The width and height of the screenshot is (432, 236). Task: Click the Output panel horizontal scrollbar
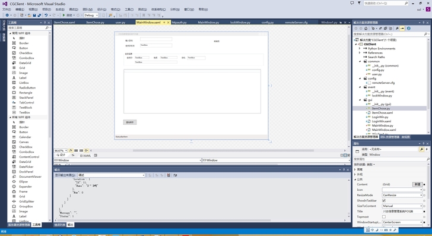tap(164, 221)
